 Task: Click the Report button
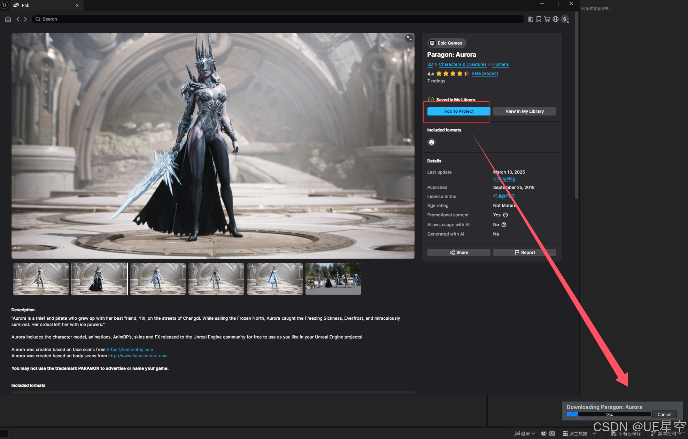click(525, 253)
